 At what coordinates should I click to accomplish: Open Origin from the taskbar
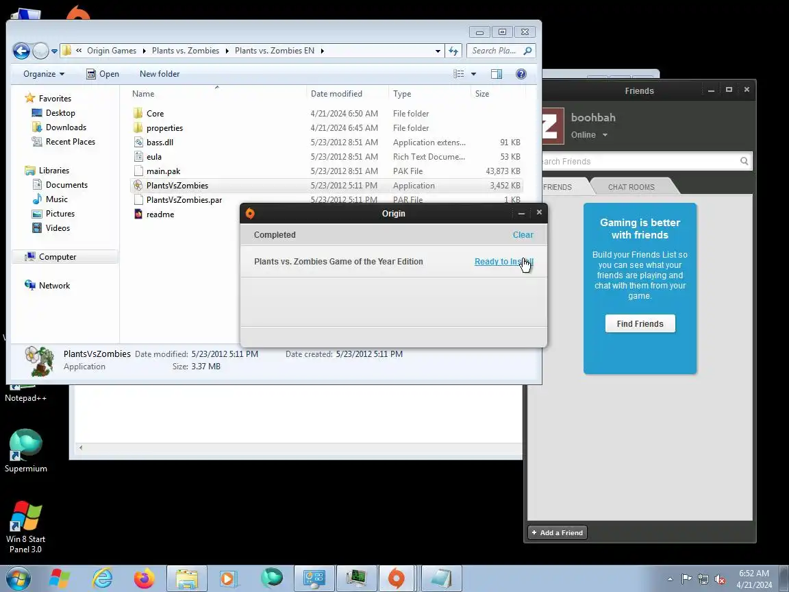[x=397, y=578]
